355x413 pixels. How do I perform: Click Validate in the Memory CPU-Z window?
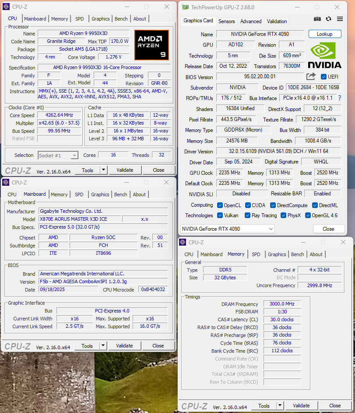click(x=301, y=406)
